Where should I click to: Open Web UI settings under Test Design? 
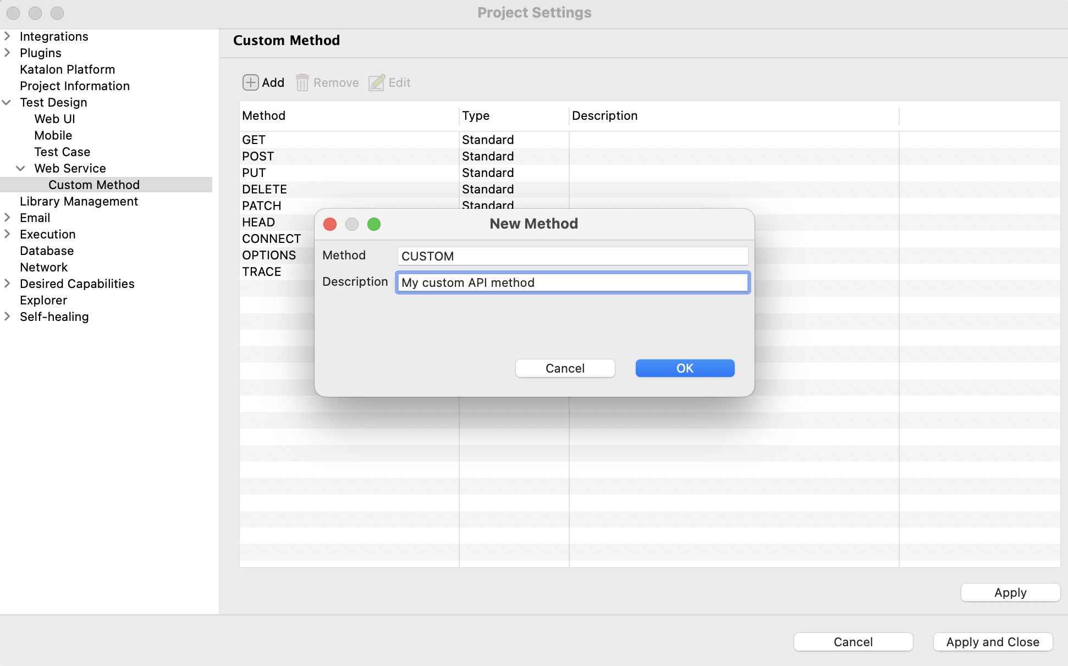tap(54, 119)
